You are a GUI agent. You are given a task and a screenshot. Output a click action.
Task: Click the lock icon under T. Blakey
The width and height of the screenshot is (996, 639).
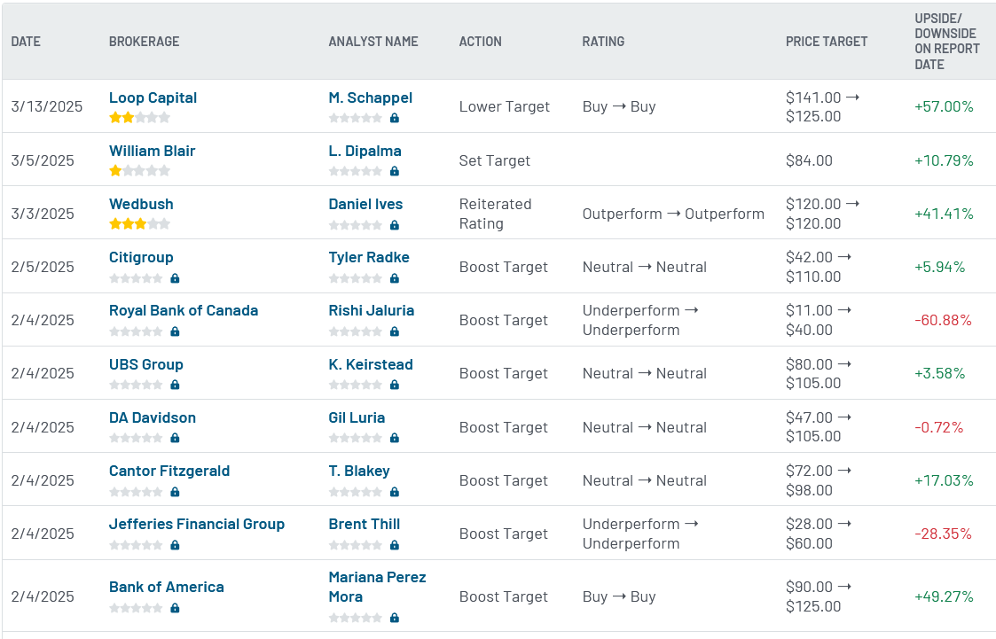(x=395, y=493)
